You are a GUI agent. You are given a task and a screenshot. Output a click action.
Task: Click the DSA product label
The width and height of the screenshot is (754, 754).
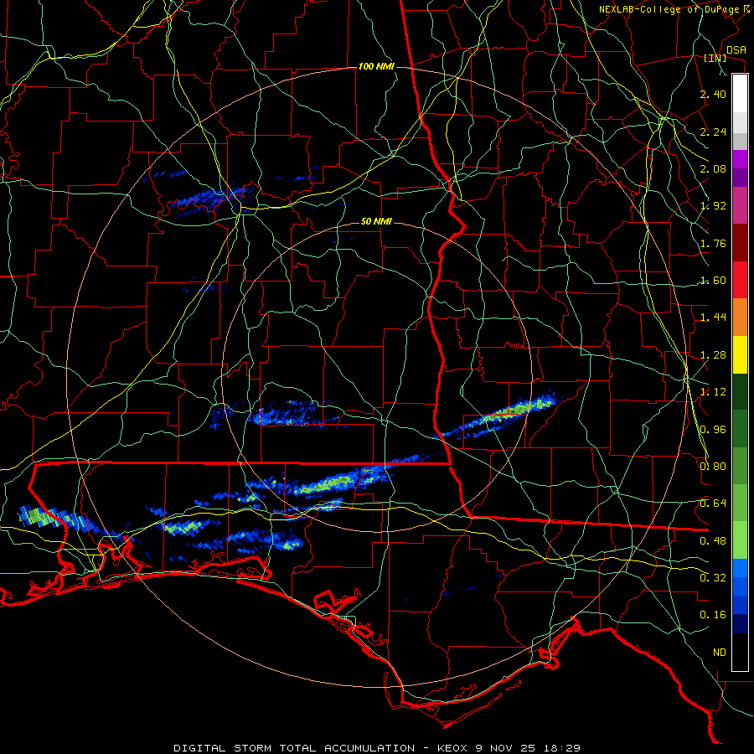(736, 49)
